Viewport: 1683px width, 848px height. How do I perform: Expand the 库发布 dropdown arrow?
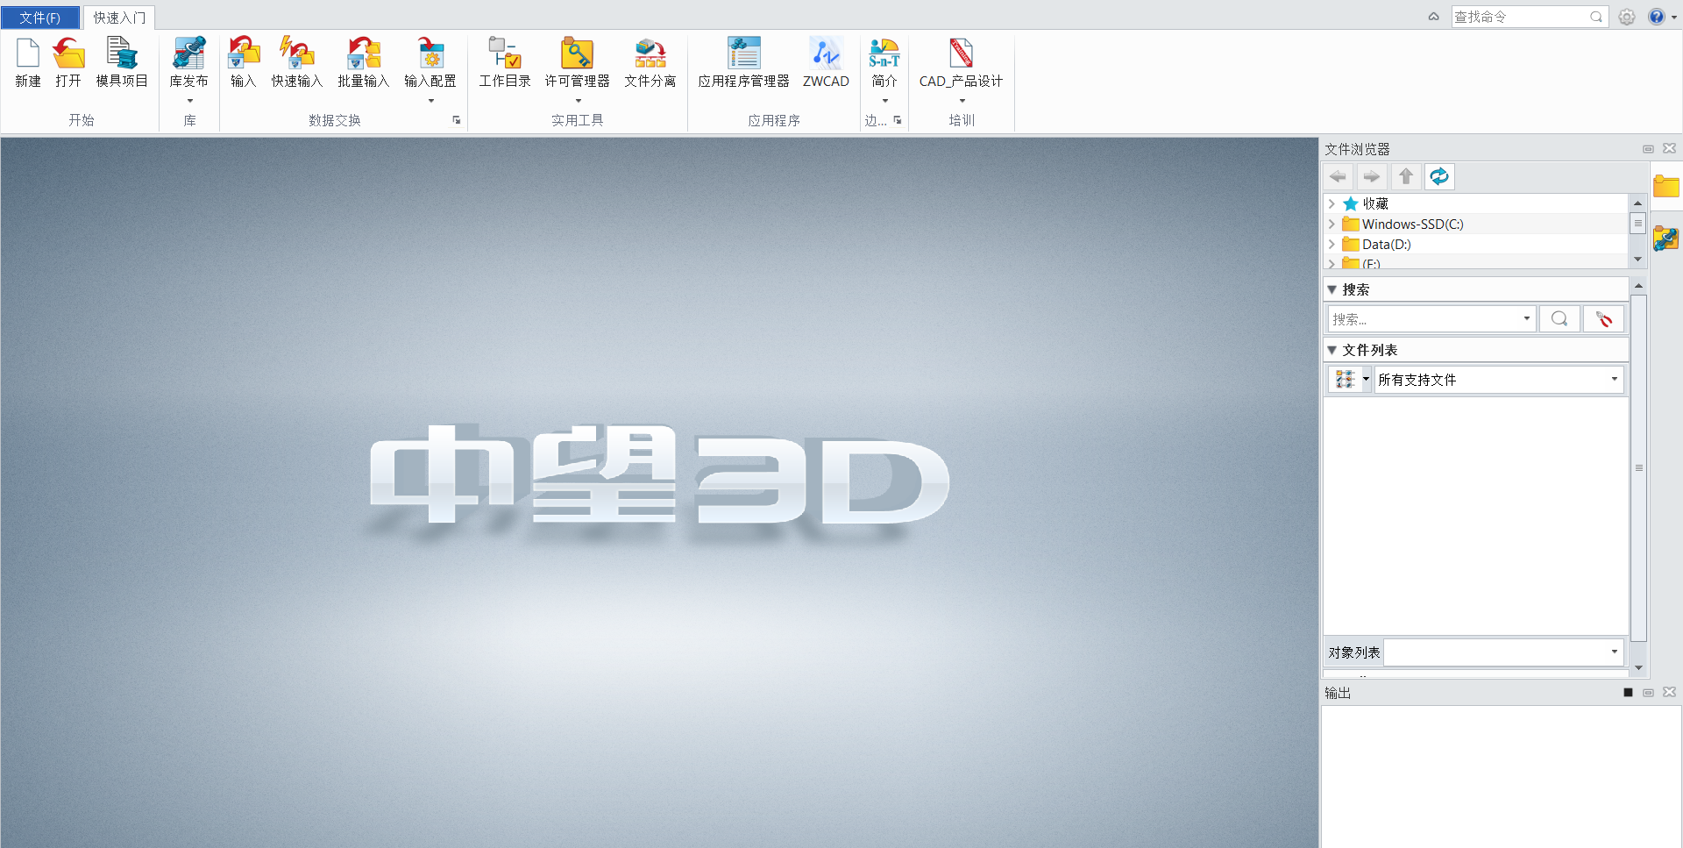[x=189, y=101]
